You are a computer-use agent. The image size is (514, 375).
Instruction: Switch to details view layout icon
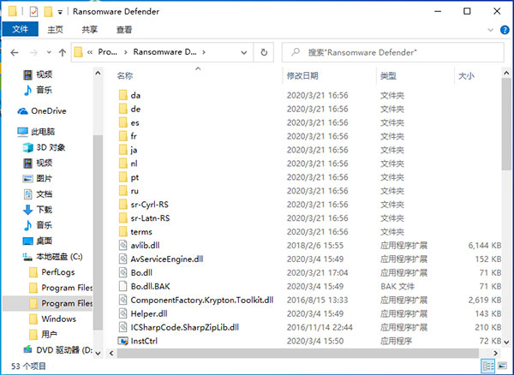point(488,366)
